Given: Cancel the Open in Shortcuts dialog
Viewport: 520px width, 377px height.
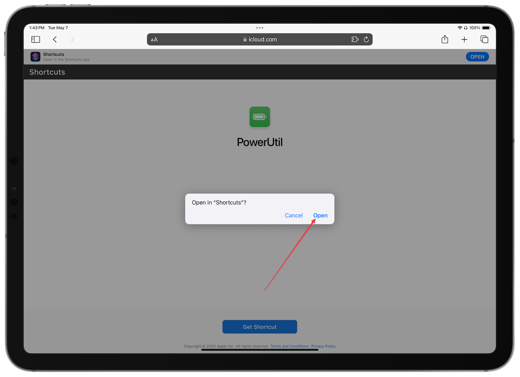Looking at the screenshot, I should 294,216.
